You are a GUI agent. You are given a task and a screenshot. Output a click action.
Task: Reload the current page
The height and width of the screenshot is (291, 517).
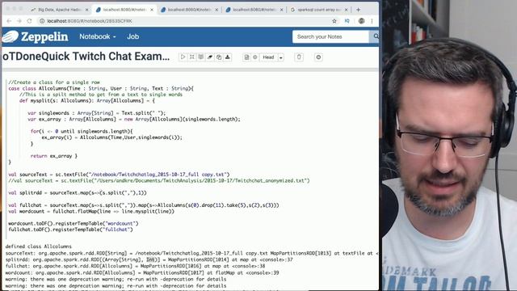[29, 21]
